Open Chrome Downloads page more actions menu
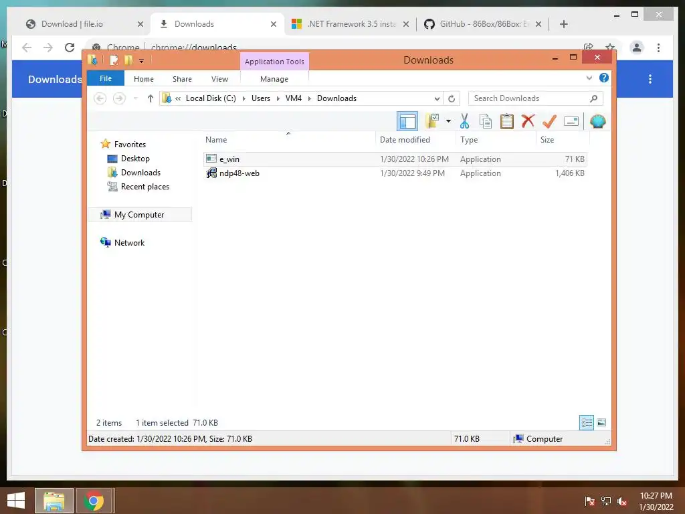The width and height of the screenshot is (685, 514). point(650,79)
